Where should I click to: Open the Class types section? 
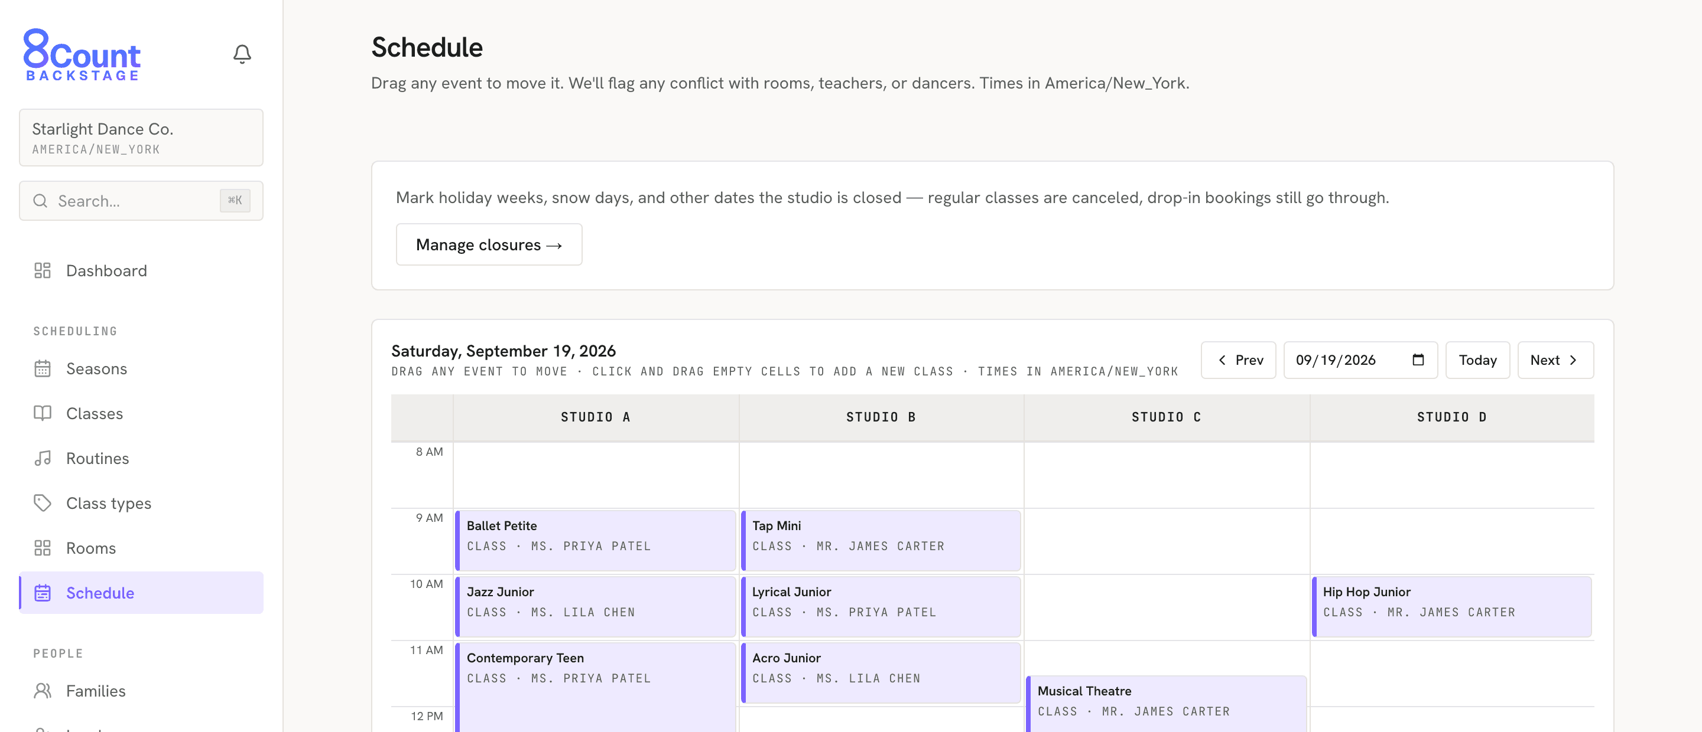pos(141,503)
